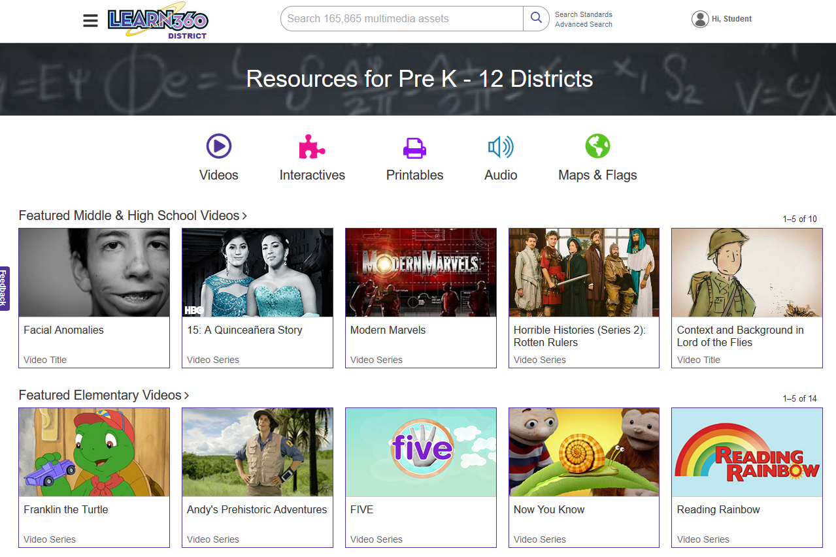
Task: Select the Audio speaker icon
Action: click(501, 147)
